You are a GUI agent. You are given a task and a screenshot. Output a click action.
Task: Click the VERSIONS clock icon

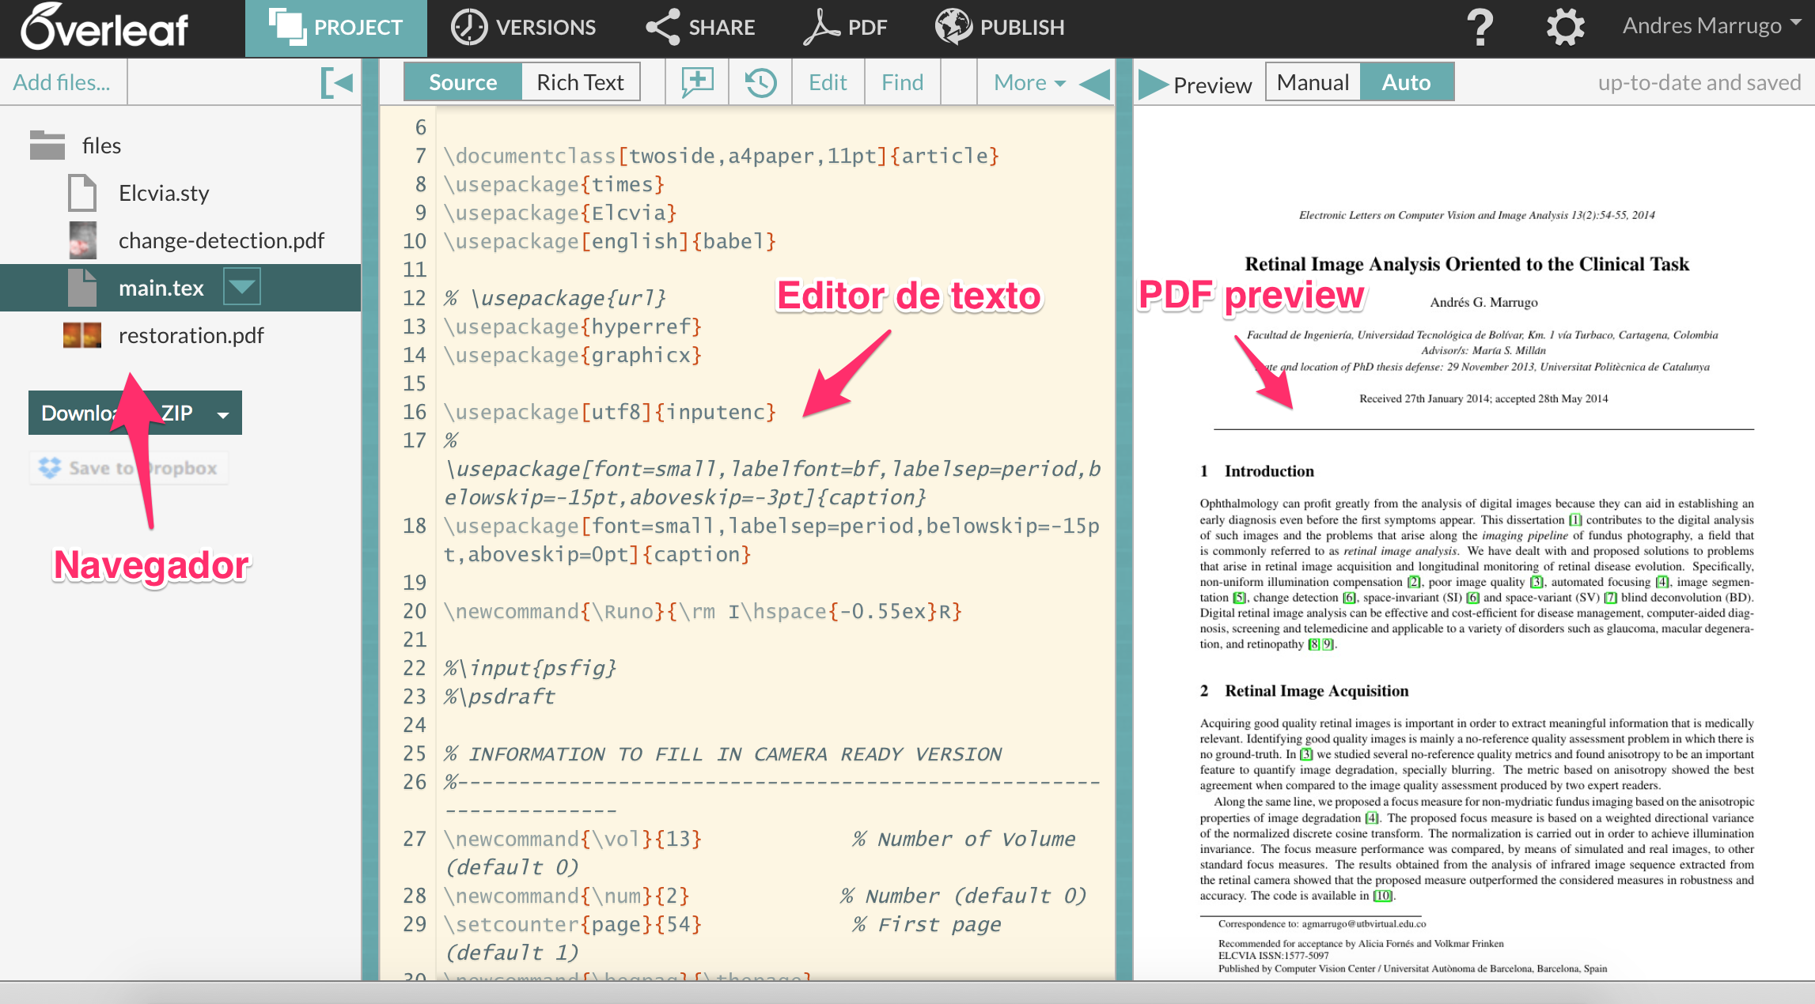[x=468, y=28]
